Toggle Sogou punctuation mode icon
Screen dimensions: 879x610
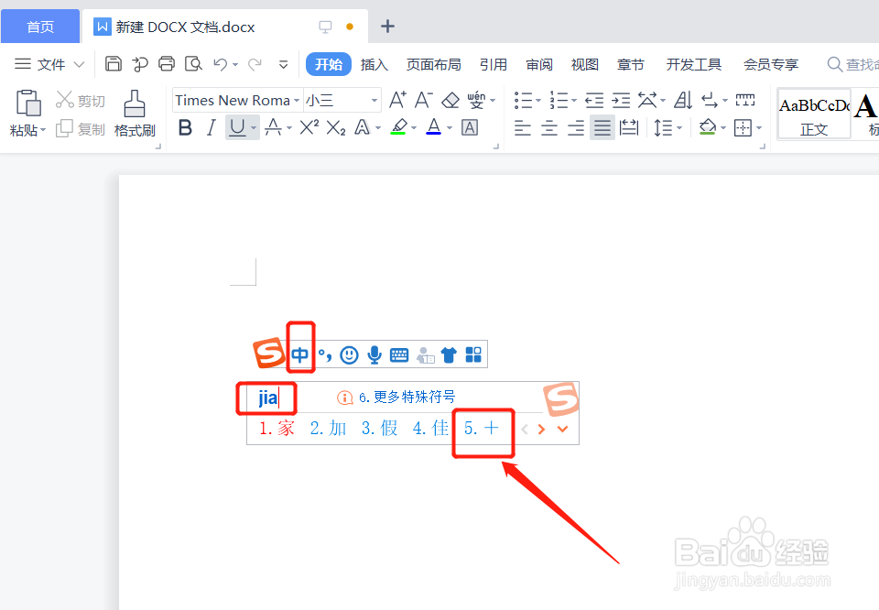click(324, 354)
